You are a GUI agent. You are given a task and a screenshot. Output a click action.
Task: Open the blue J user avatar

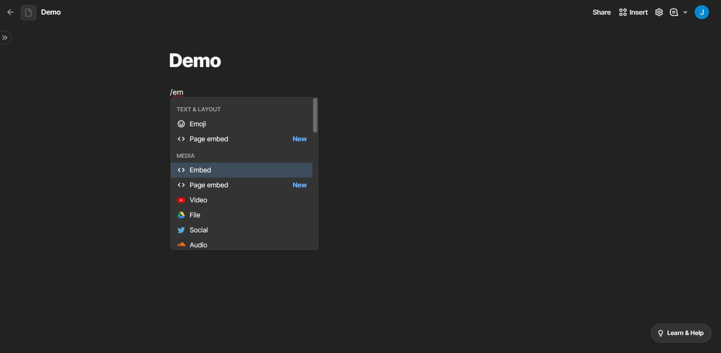(701, 12)
